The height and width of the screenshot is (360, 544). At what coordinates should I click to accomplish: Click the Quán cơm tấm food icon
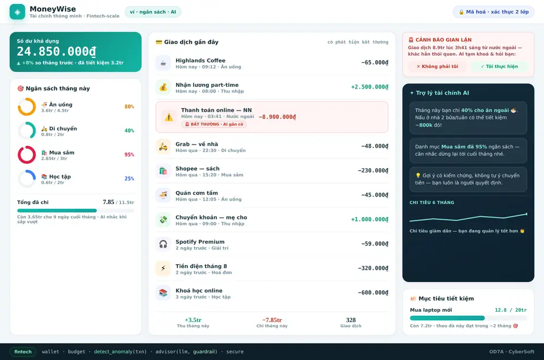coord(163,196)
